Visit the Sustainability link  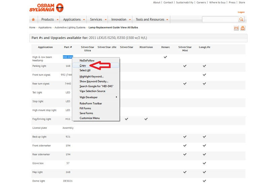(185, 2)
